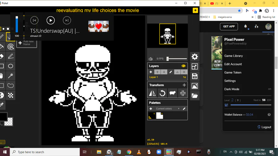Open new Chrome tab plus button
278x156 pixels.
(230, 3)
